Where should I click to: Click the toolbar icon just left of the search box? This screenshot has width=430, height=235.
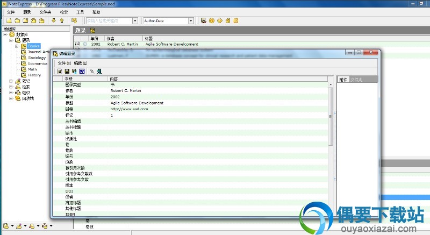point(74,20)
